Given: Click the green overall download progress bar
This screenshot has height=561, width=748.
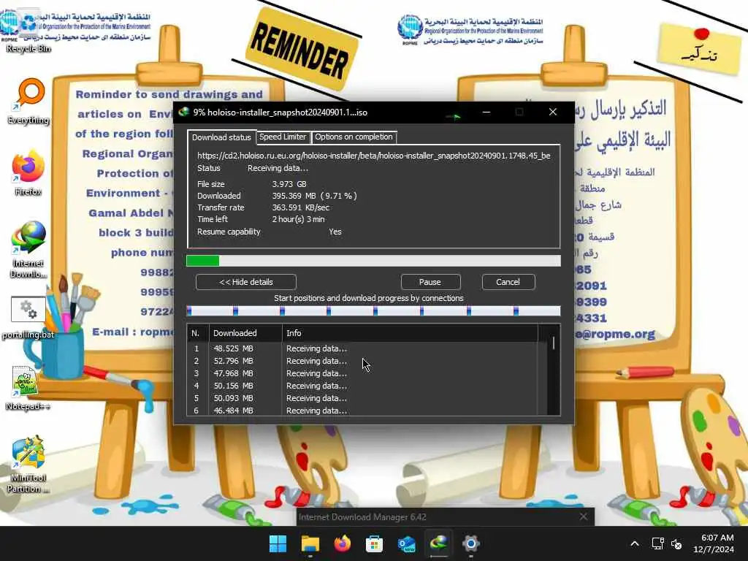Looking at the screenshot, I should tap(373, 261).
